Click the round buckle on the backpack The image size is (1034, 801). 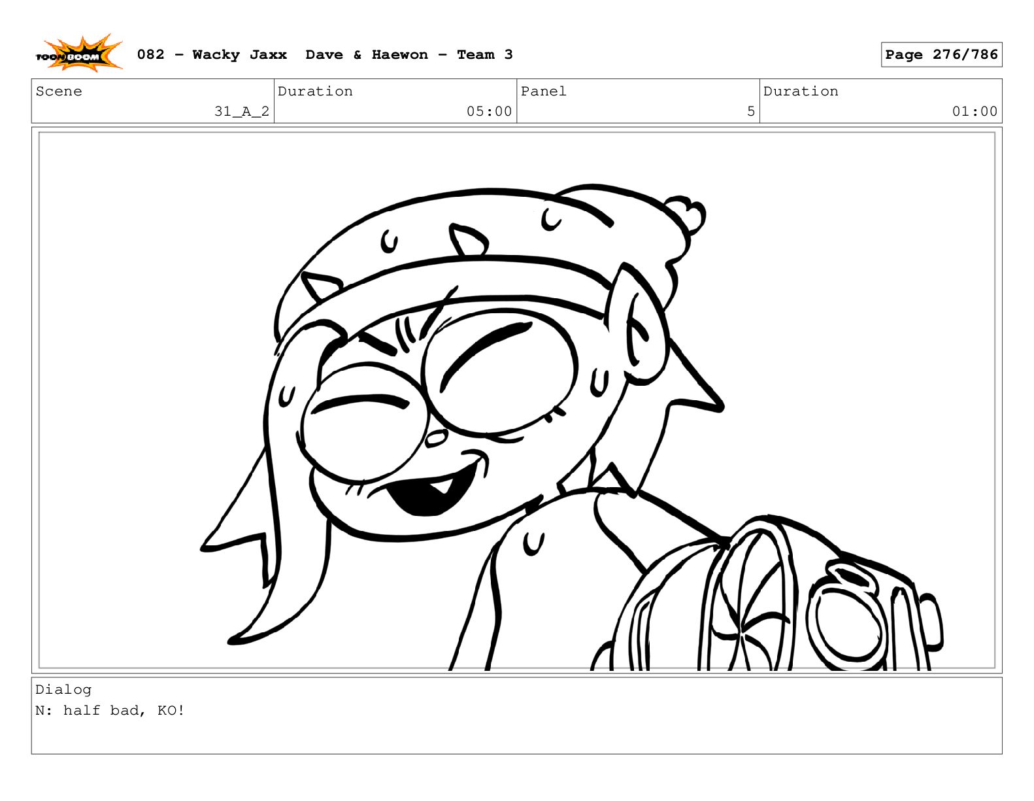[846, 621]
